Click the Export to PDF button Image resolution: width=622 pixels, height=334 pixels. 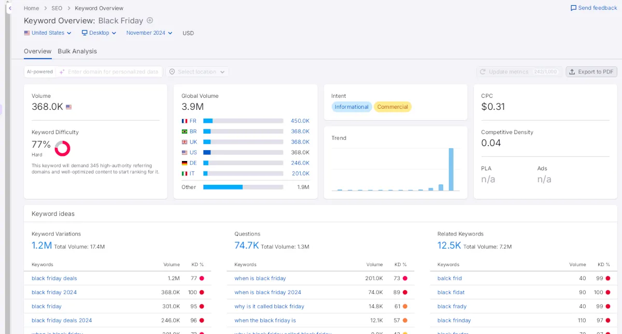[591, 72]
